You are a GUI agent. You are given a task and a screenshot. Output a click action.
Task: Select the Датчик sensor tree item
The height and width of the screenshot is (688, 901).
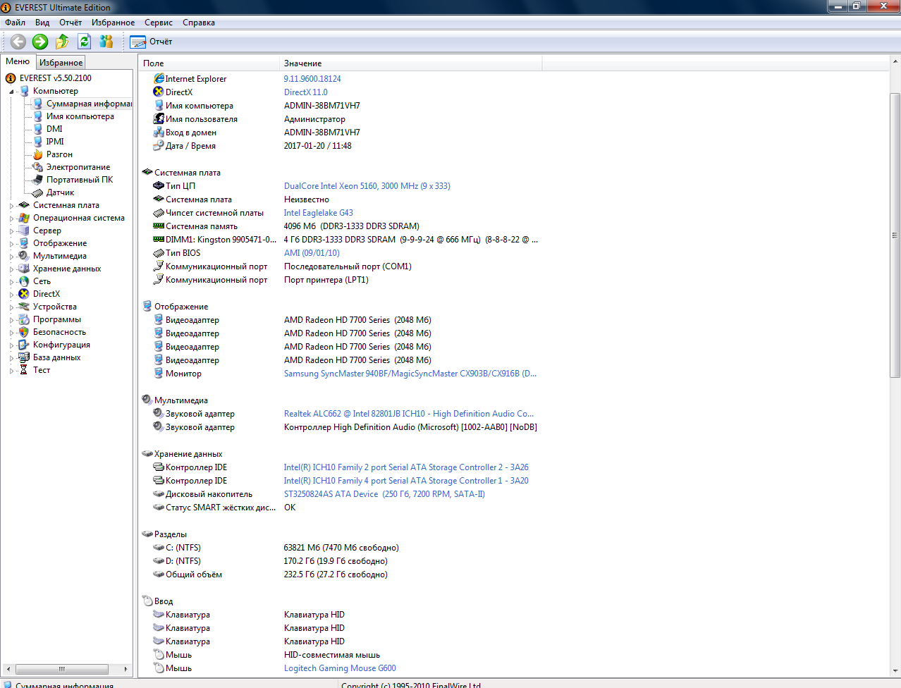60,192
